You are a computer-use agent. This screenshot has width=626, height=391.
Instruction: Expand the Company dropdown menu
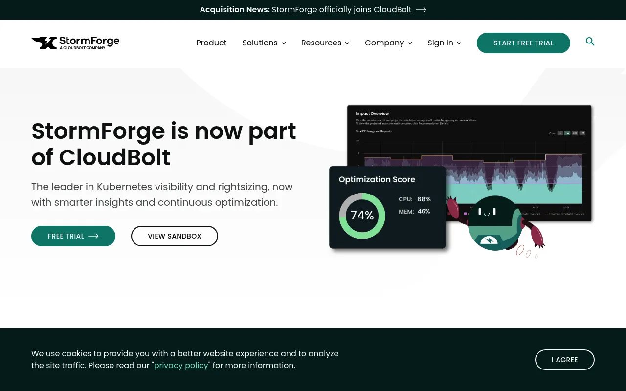(388, 43)
